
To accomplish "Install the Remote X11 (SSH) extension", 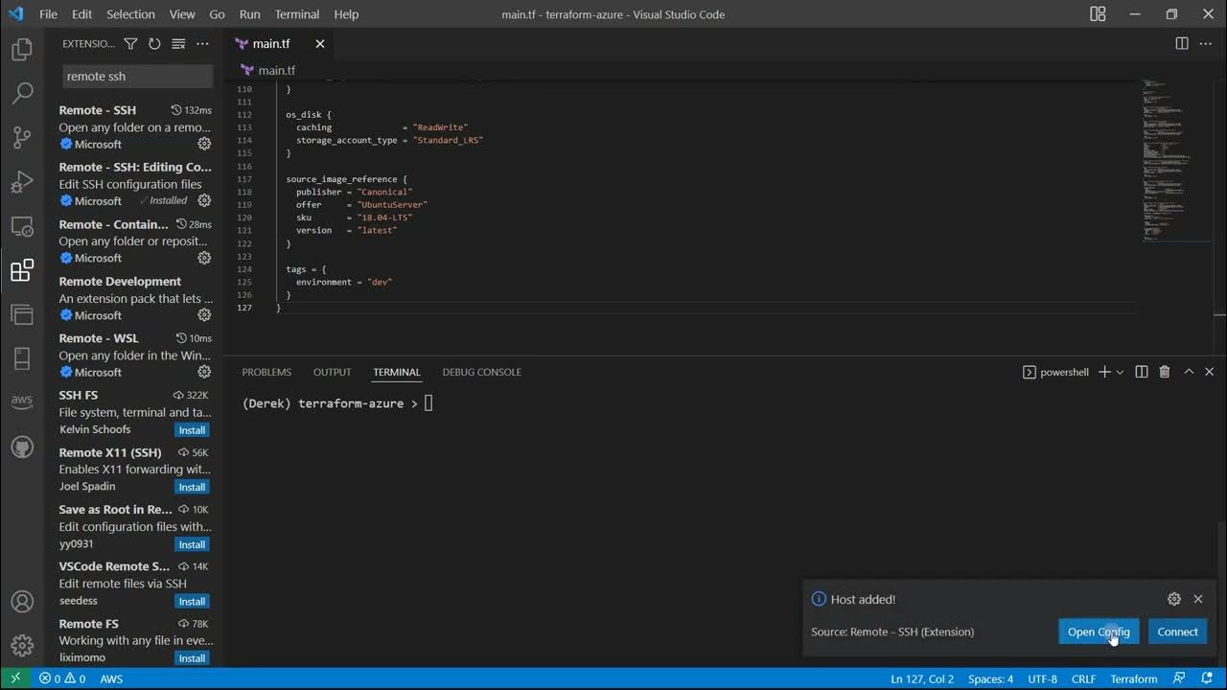I will click(x=192, y=487).
